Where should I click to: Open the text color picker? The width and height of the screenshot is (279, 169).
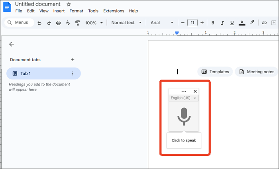(x=242, y=23)
